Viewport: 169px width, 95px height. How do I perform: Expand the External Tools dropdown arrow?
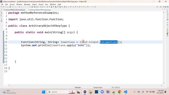[62, 7]
